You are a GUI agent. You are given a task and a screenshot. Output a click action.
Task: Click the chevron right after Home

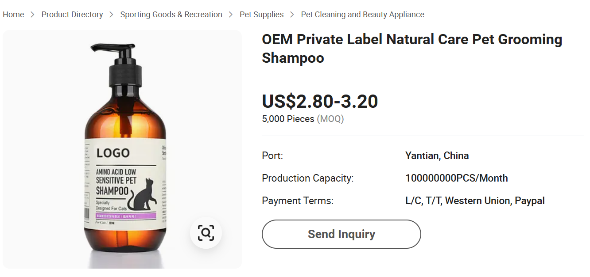(33, 15)
